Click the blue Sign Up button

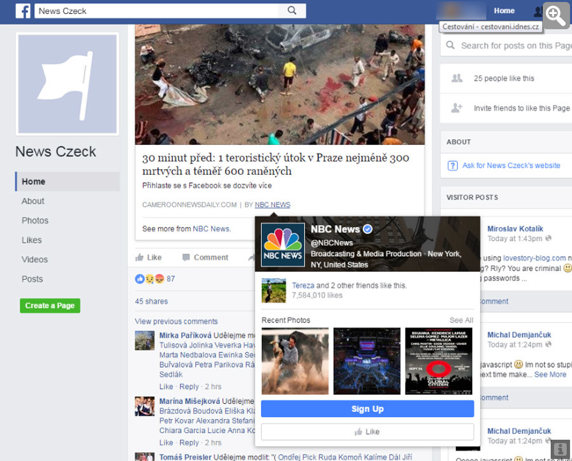point(367,409)
